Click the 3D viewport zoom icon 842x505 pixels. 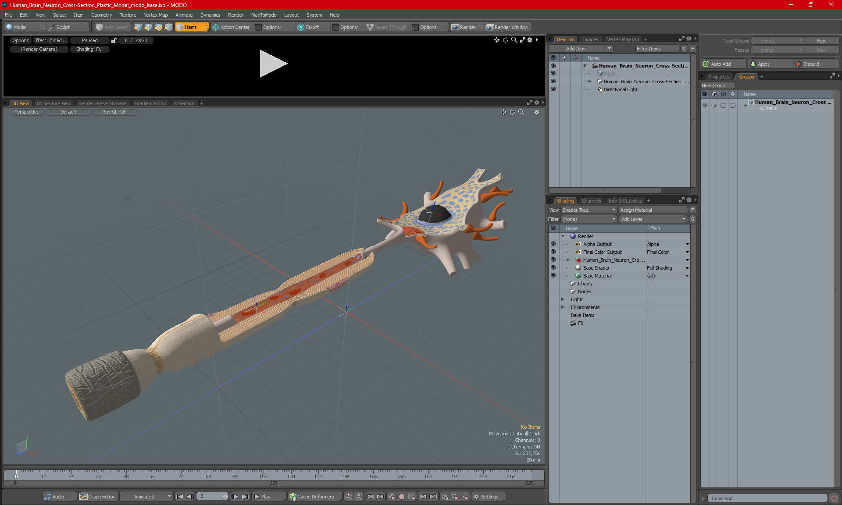[x=521, y=112]
